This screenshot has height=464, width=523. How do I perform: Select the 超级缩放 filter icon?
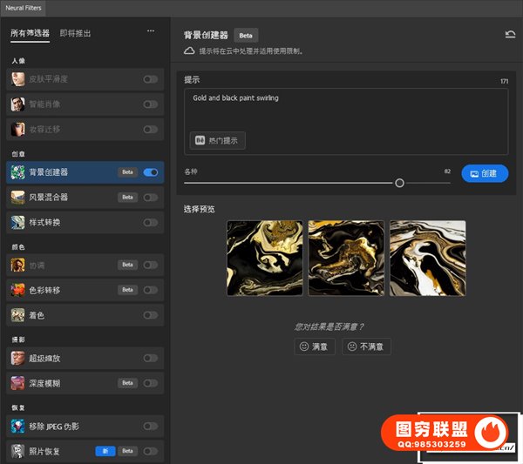pos(17,358)
